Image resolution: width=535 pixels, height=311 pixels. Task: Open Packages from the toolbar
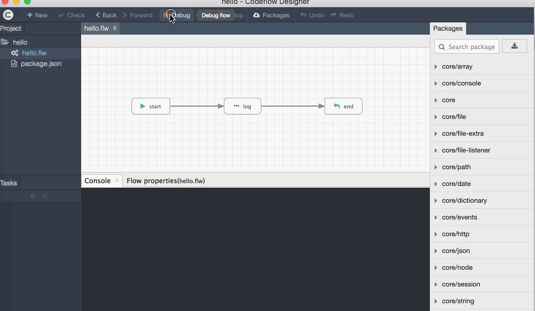[x=271, y=15]
